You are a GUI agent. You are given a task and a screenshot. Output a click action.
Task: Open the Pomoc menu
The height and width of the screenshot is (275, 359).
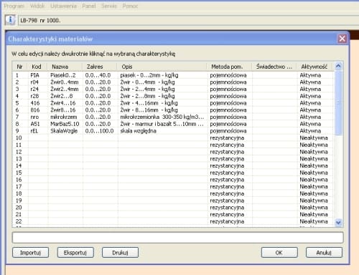130,6
